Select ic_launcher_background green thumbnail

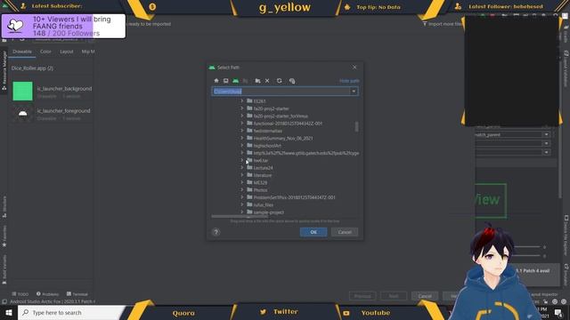(x=22, y=91)
